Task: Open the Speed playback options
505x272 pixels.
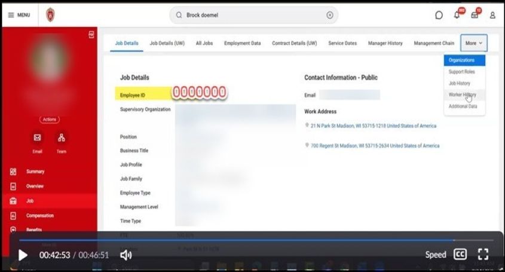Action: (435, 255)
